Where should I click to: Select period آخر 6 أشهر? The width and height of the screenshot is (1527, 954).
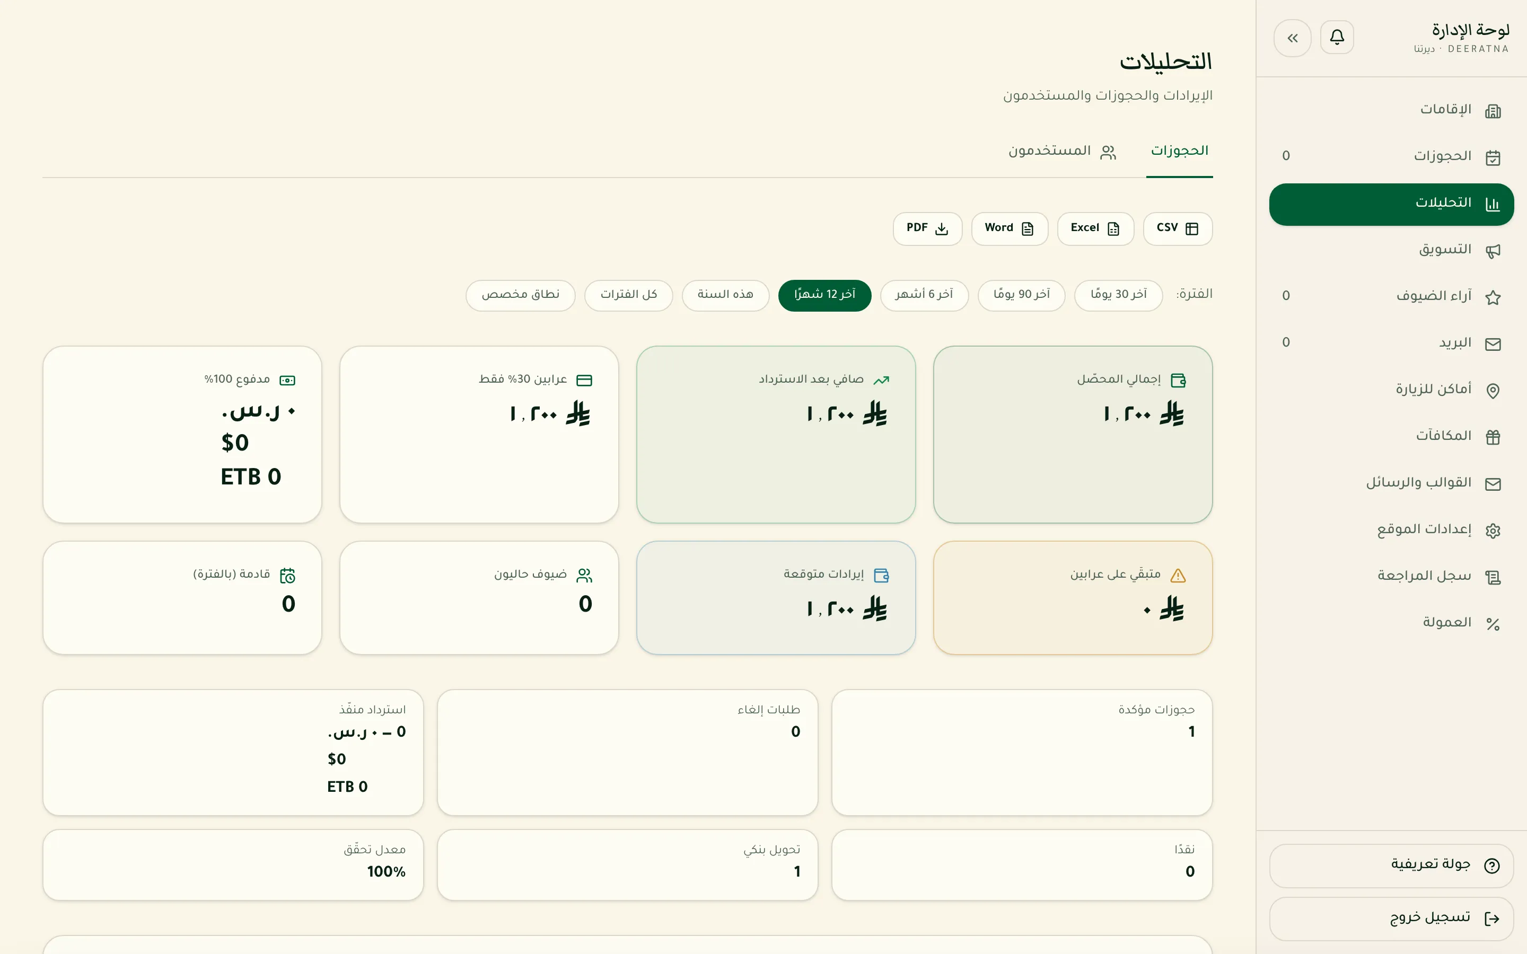924,295
